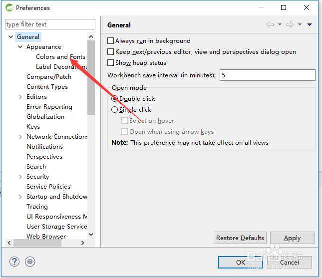
Task: Open Error Reporting preferences
Action: tap(49, 107)
